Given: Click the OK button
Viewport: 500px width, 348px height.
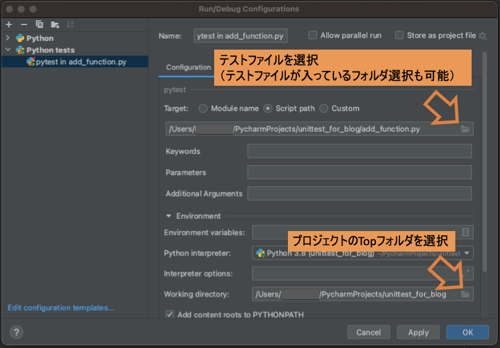Looking at the screenshot, I should (x=467, y=332).
